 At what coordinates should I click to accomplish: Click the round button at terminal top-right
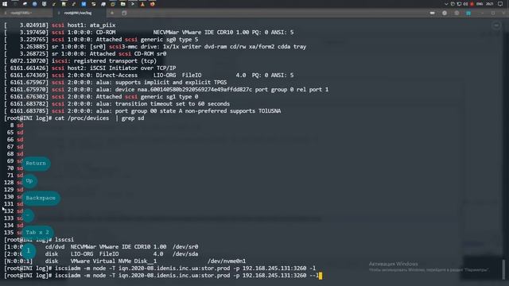point(496,25)
